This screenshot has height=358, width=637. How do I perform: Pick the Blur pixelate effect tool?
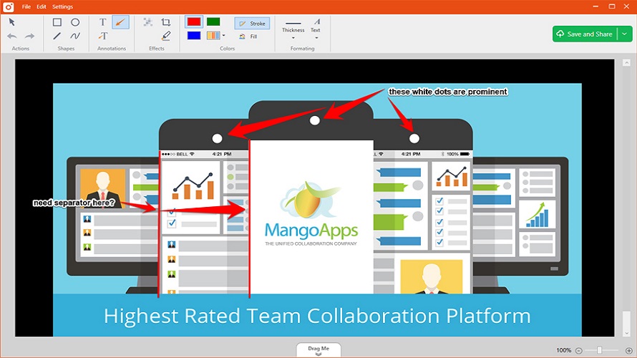148,22
